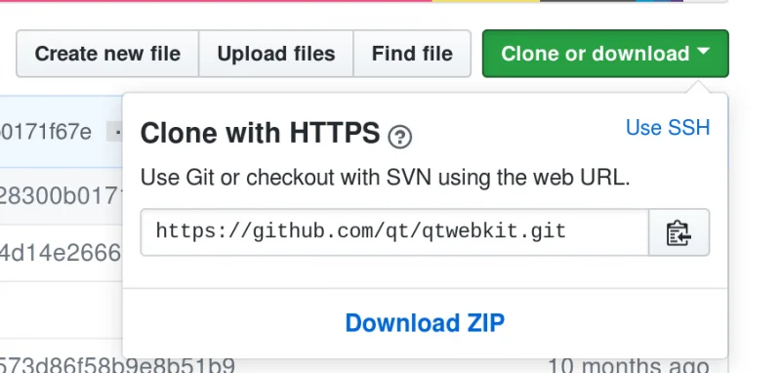
Task: Open the Upload files page
Action: (x=276, y=54)
